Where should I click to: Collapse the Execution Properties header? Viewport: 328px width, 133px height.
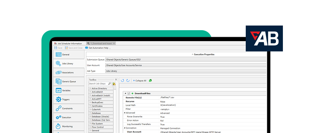click(203, 54)
